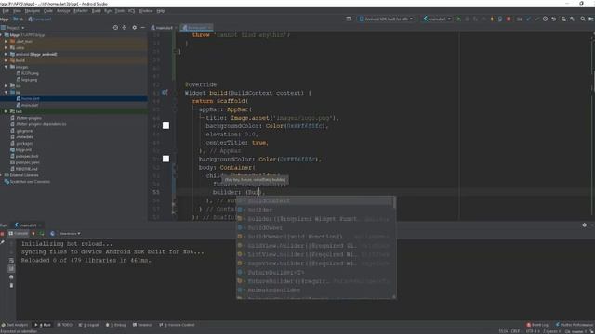Expand the test folder in the project tree
Image resolution: width=595 pixels, height=334 pixels.
6,111
